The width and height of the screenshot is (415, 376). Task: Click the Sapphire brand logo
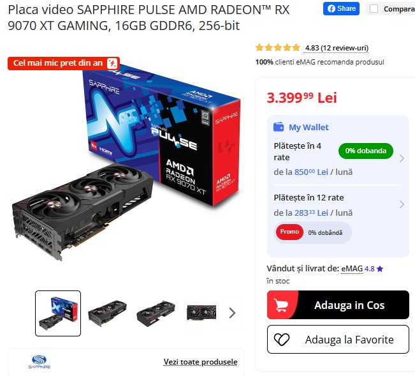coord(39,362)
